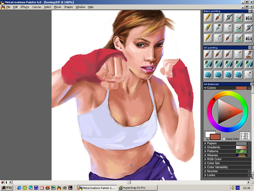Select the first blue blob brush variant

[x=207, y=74]
